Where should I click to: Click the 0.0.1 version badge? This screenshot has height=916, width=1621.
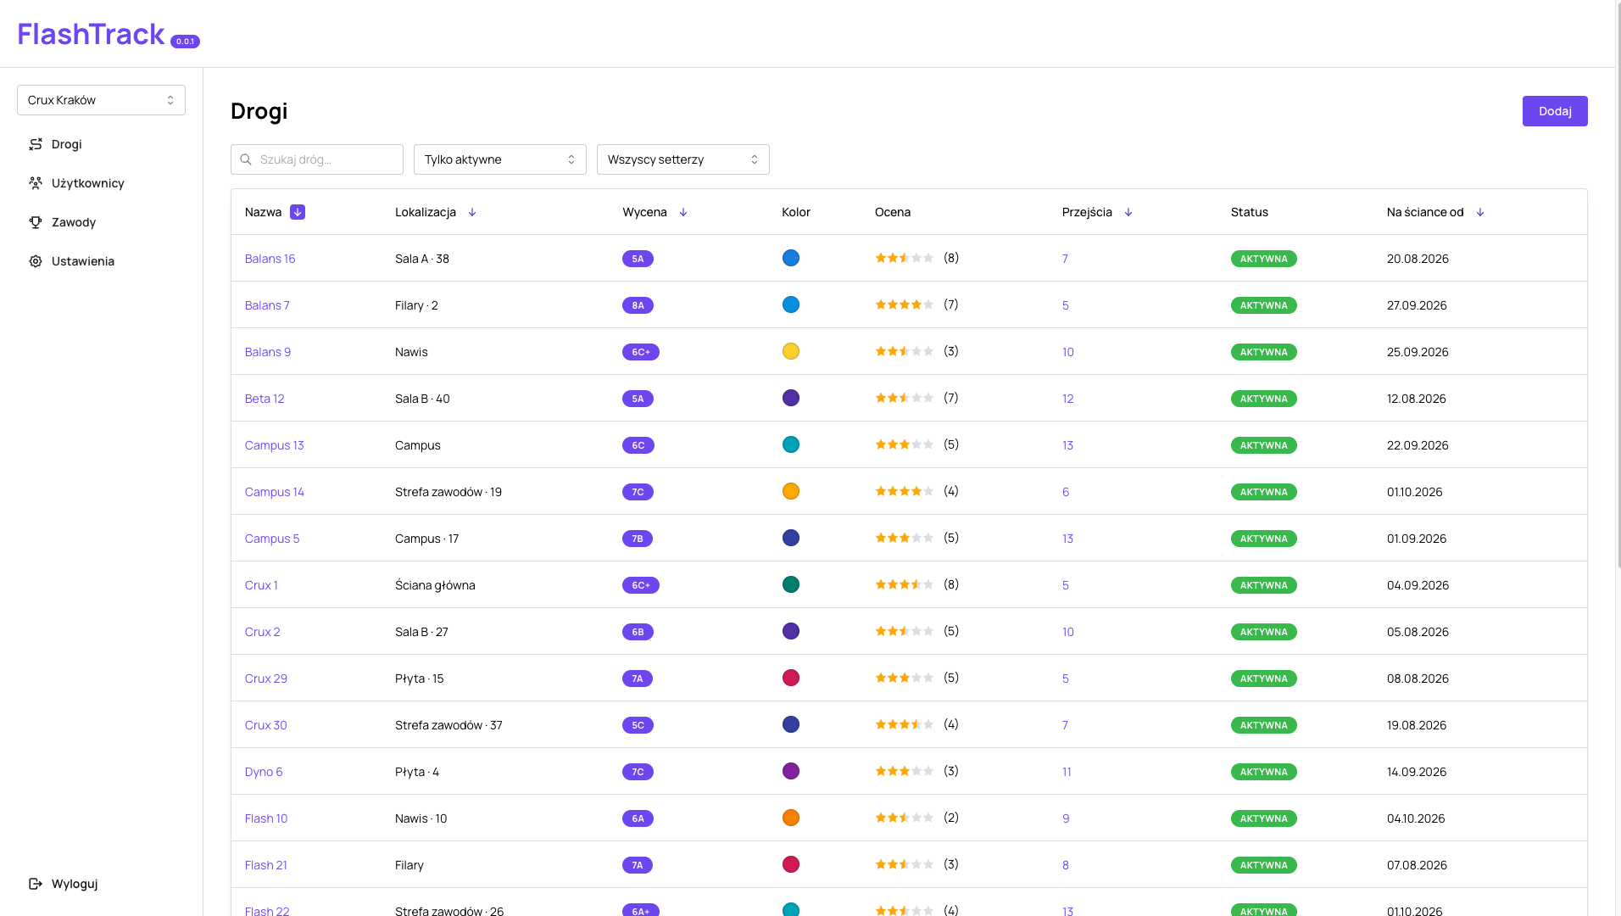coord(185,42)
